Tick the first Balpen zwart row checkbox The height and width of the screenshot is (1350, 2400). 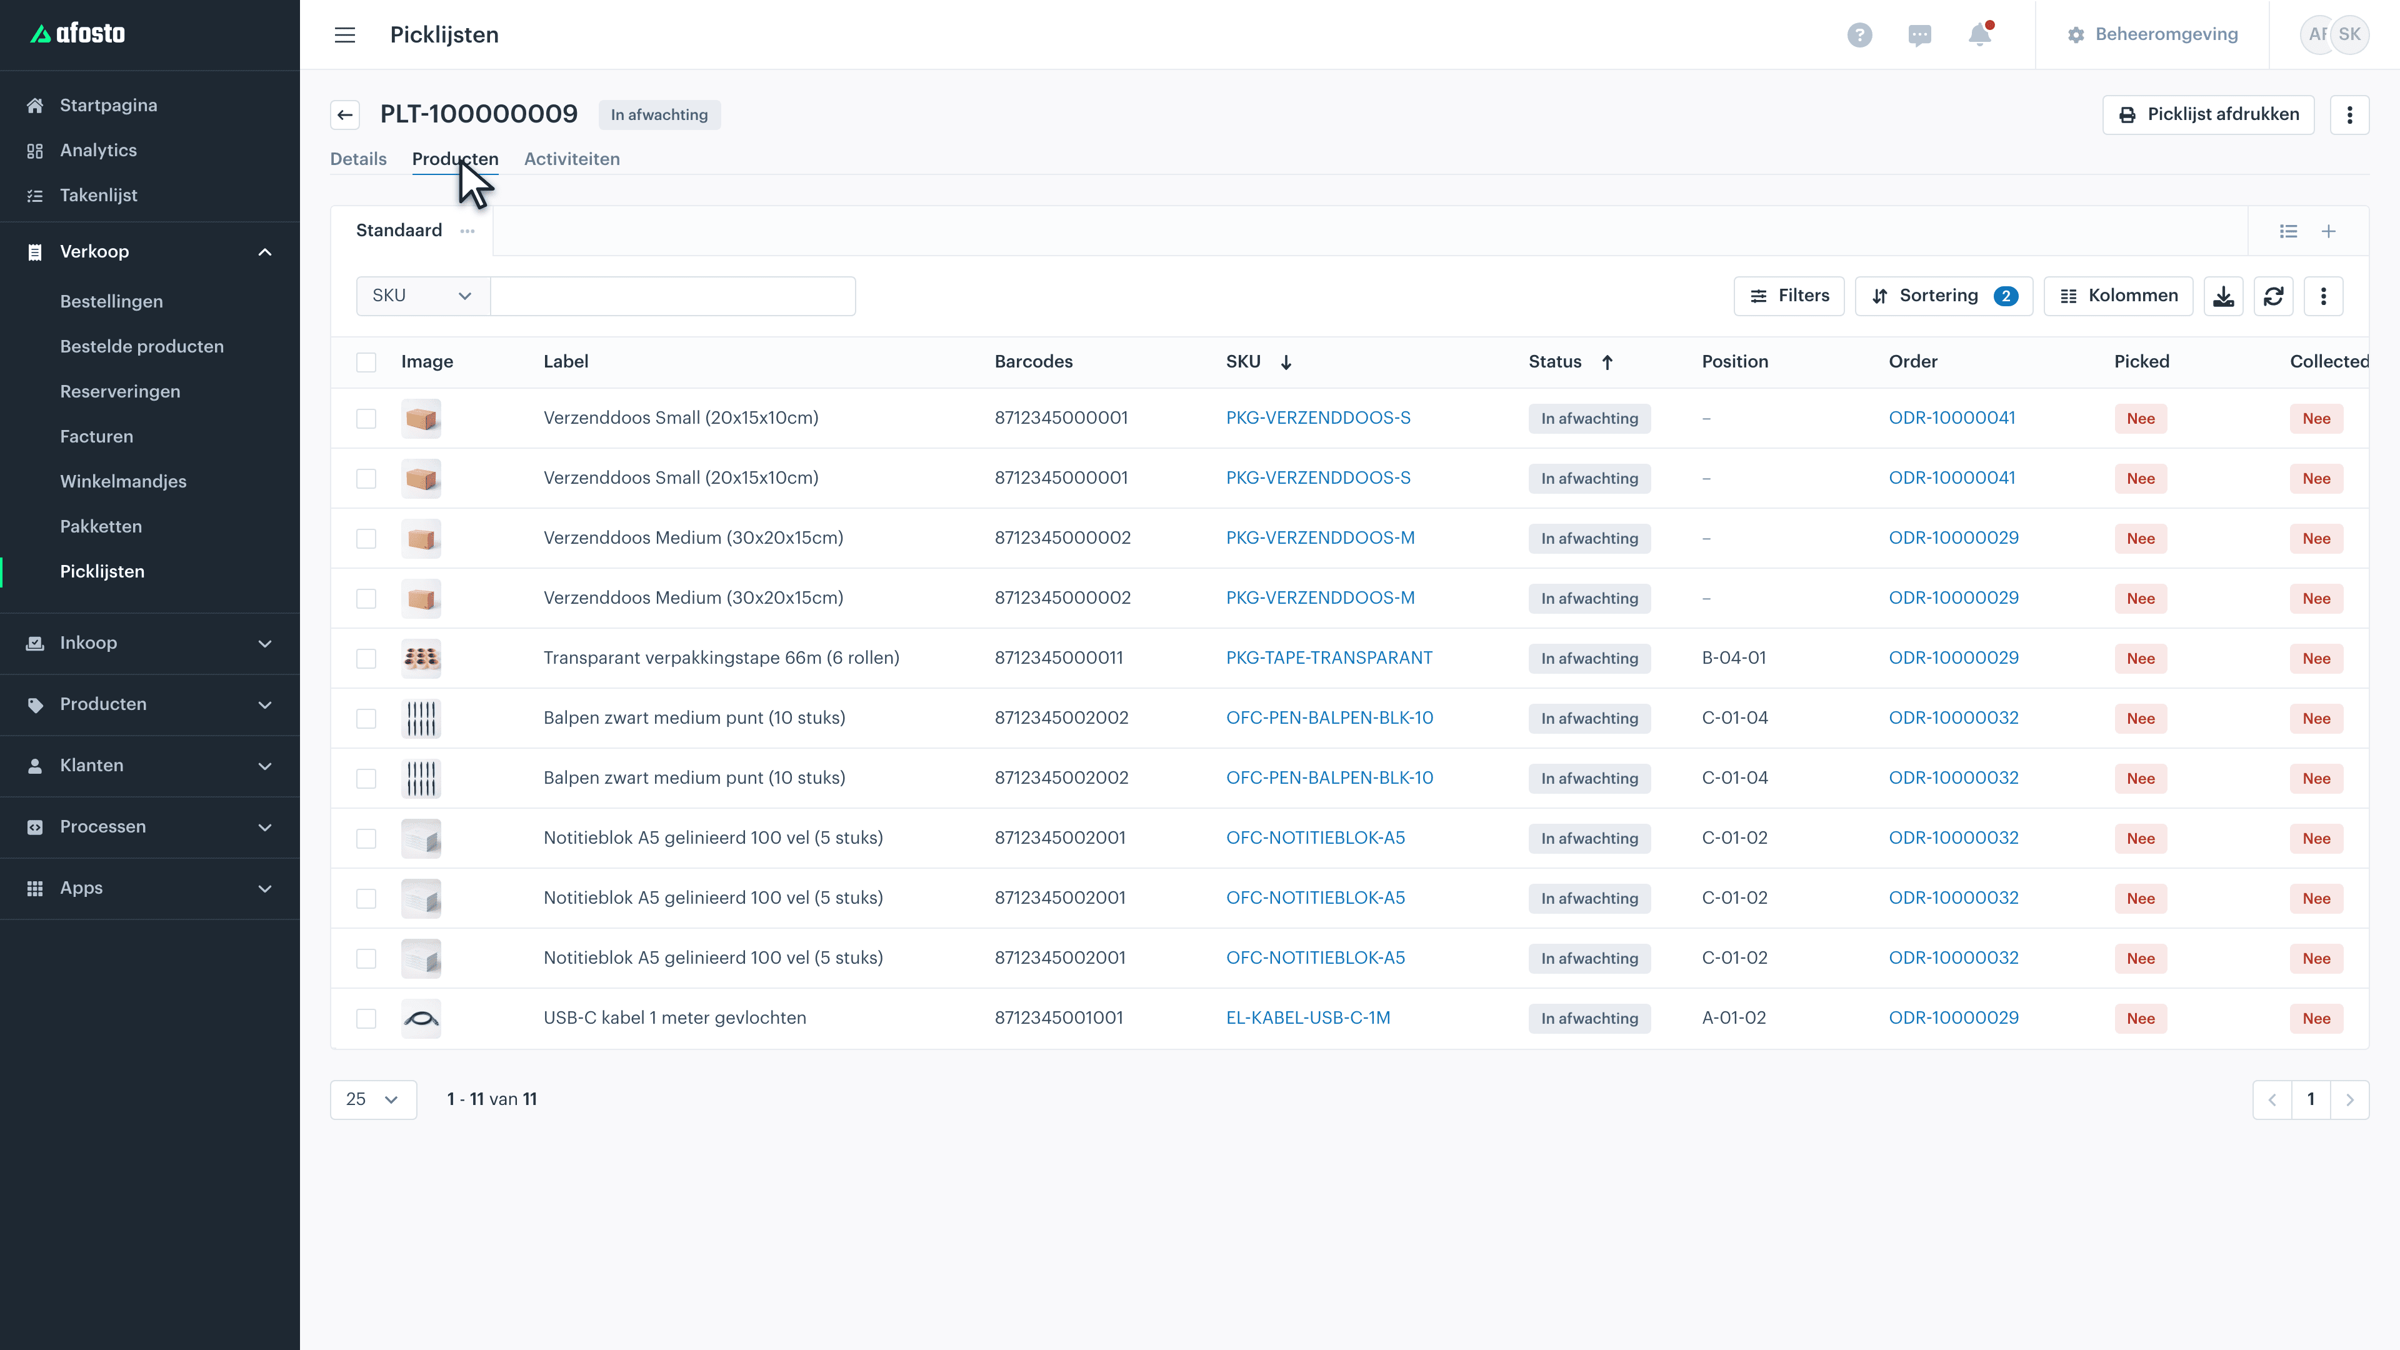coord(366,718)
